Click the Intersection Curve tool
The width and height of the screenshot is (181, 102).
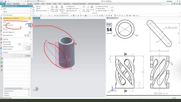tap(62, 9)
